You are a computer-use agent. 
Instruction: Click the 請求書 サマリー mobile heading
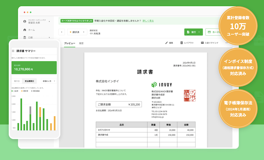(26, 51)
